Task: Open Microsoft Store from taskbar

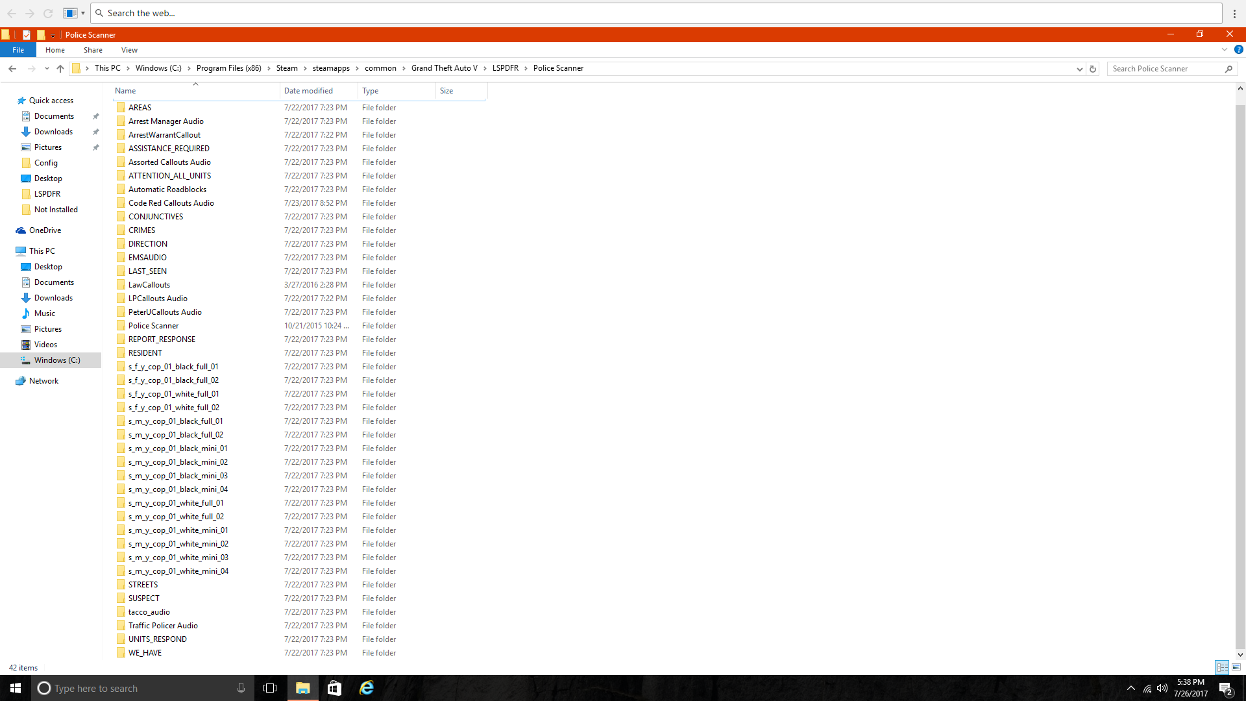Action: click(x=334, y=688)
